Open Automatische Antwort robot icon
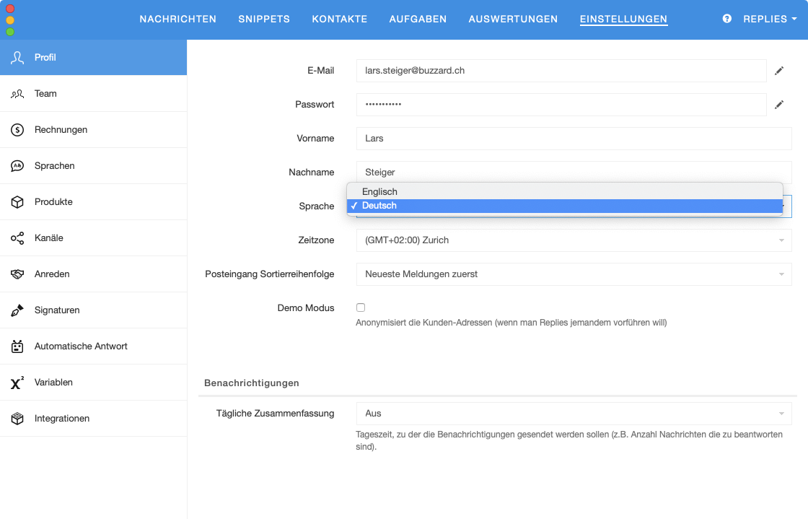This screenshot has width=808, height=519. point(17,346)
